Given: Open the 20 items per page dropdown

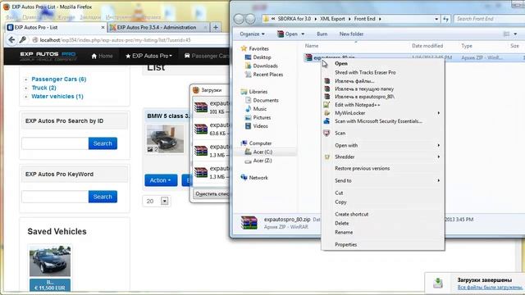Looking at the screenshot, I should click(157, 201).
